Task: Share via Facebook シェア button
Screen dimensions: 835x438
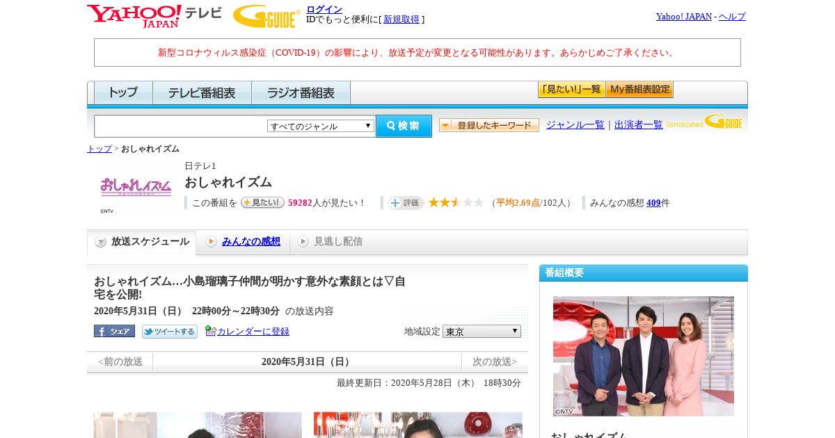Action: (114, 331)
